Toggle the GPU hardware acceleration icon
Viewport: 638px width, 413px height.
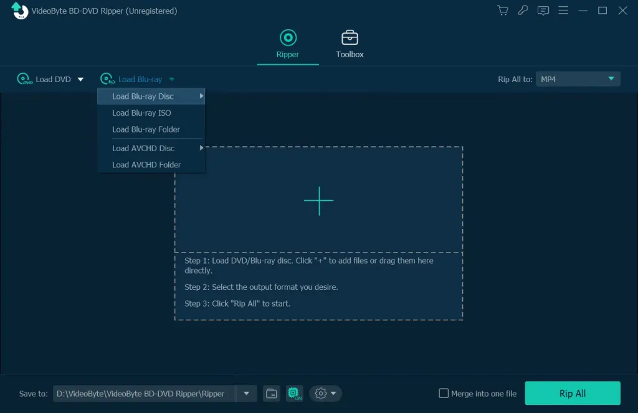pyautogui.click(x=294, y=393)
